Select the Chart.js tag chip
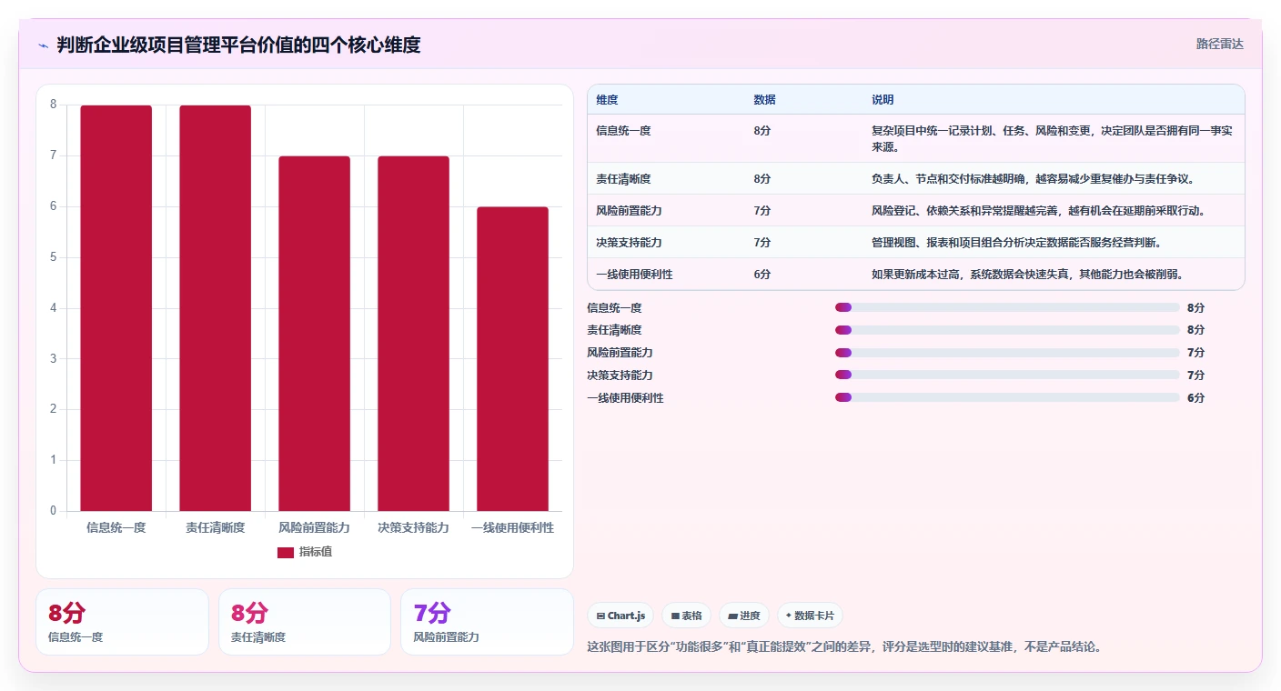This screenshot has height=691, width=1281. [x=620, y=616]
